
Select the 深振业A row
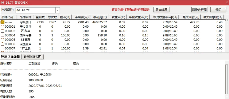pyautogui.click(x=112, y=44)
